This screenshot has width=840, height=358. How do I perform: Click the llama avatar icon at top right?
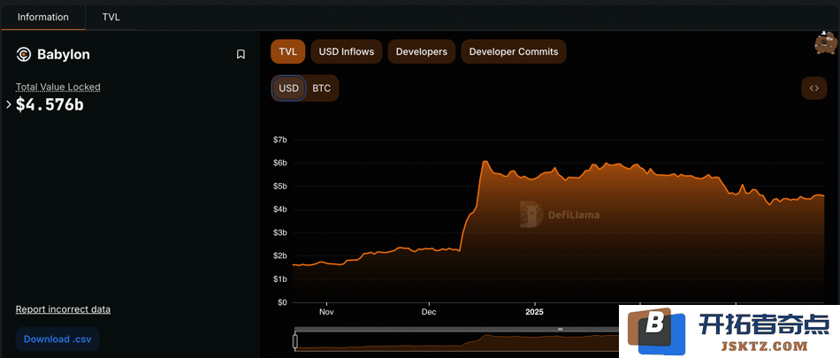(x=826, y=43)
